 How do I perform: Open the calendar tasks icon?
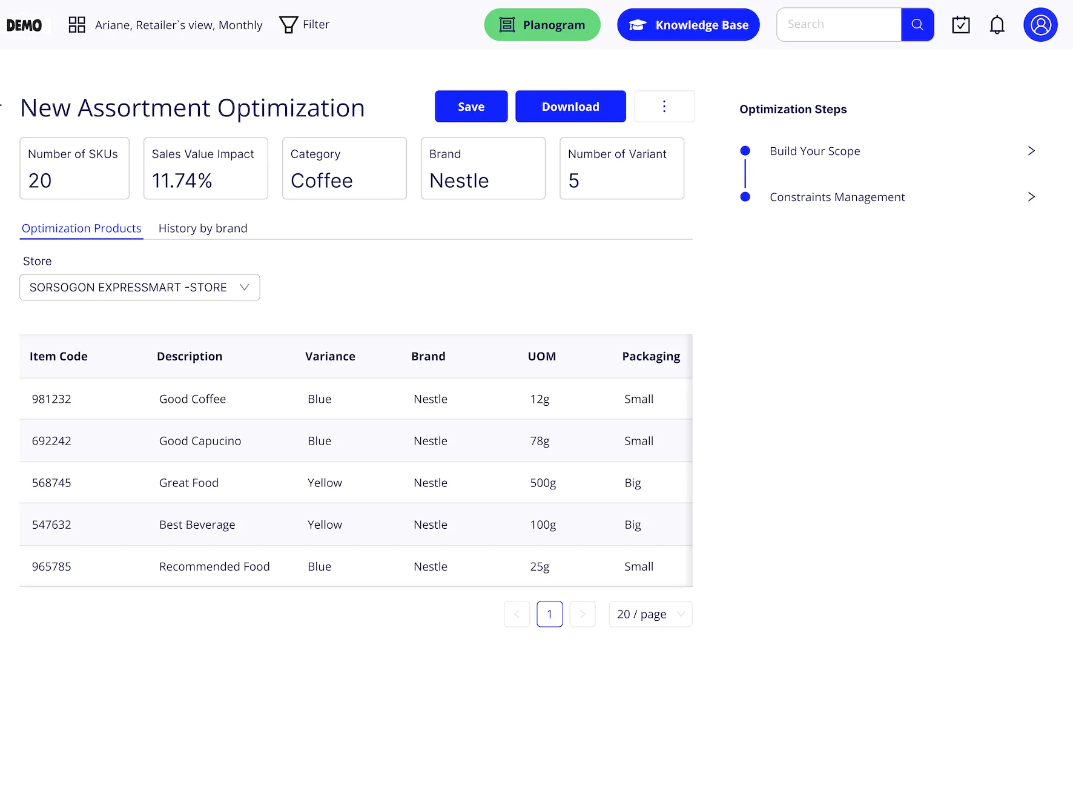[961, 25]
